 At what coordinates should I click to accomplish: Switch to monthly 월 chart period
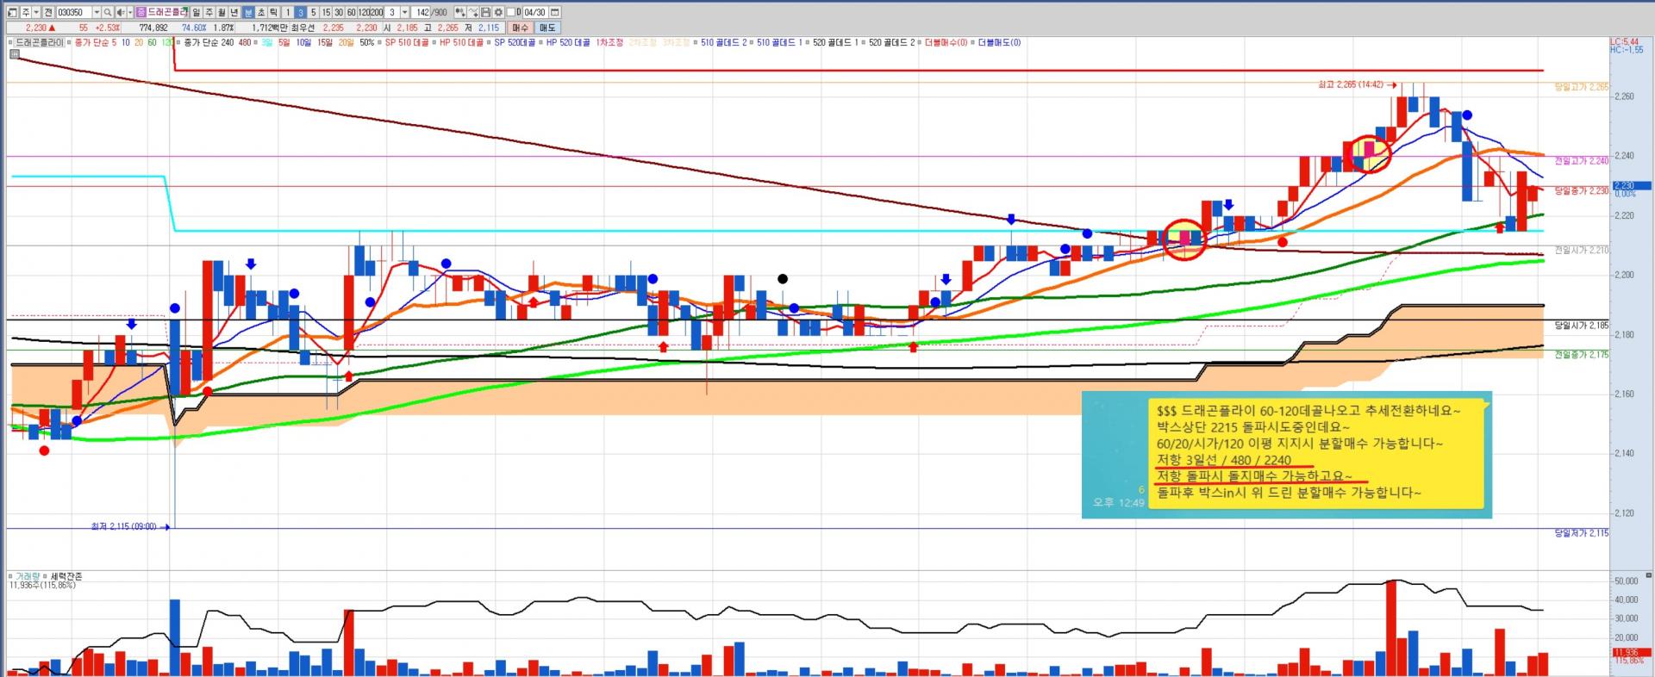tap(222, 13)
